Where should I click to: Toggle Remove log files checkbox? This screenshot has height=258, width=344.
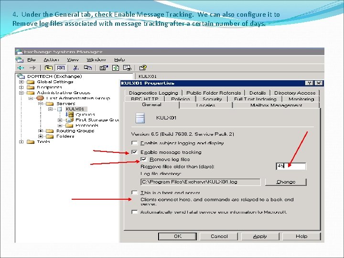click(144, 159)
